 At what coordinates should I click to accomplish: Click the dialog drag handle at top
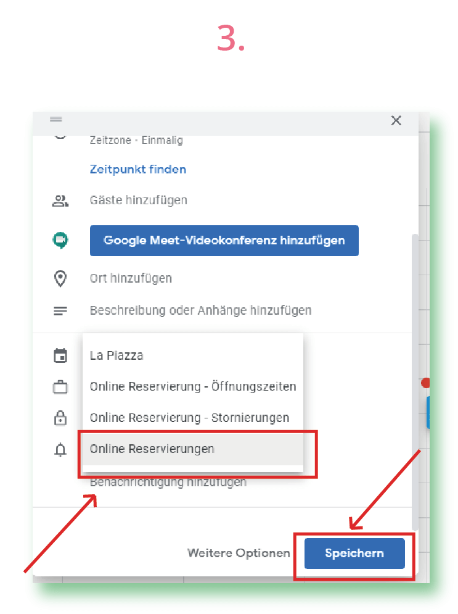tap(56, 120)
